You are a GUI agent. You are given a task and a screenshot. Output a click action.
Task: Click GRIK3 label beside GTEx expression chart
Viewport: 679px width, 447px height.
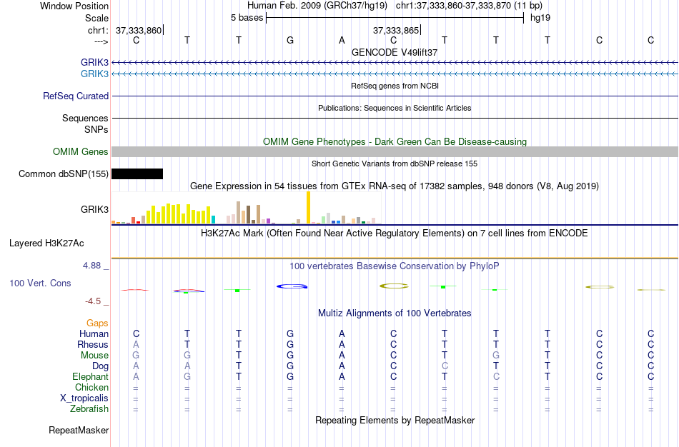(x=94, y=209)
